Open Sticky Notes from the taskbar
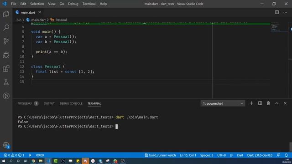 78,161
